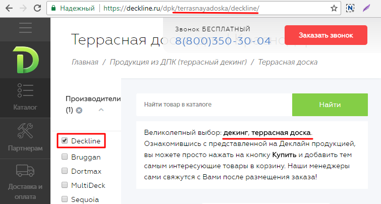Click the Производители filter heading
The height and width of the screenshot is (204, 381).
[x=93, y=98]
